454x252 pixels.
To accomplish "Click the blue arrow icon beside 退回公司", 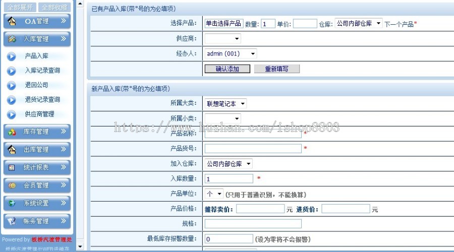I will pos(11,85).
